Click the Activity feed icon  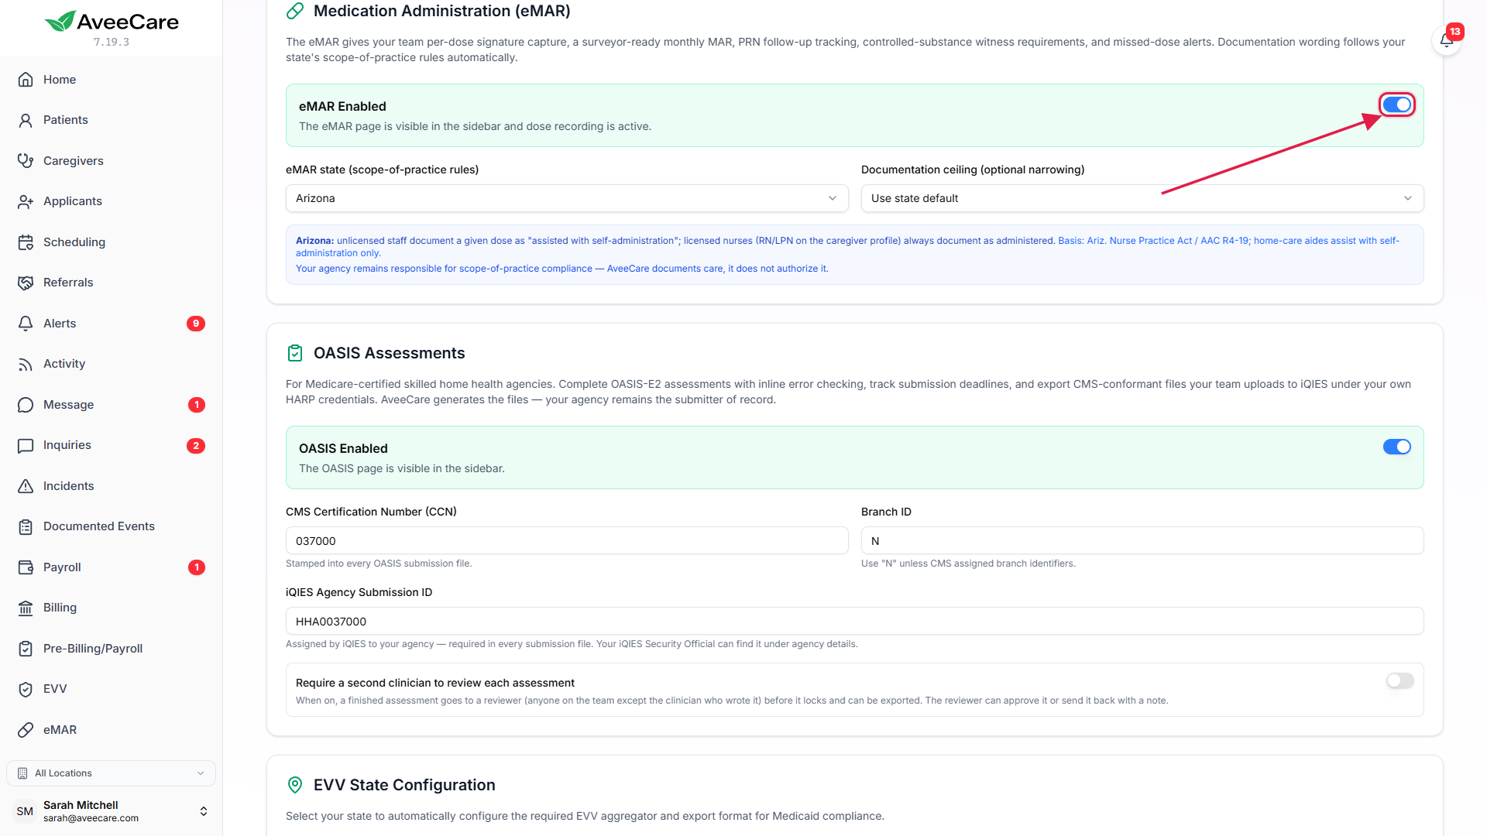[x=26, y=364]
